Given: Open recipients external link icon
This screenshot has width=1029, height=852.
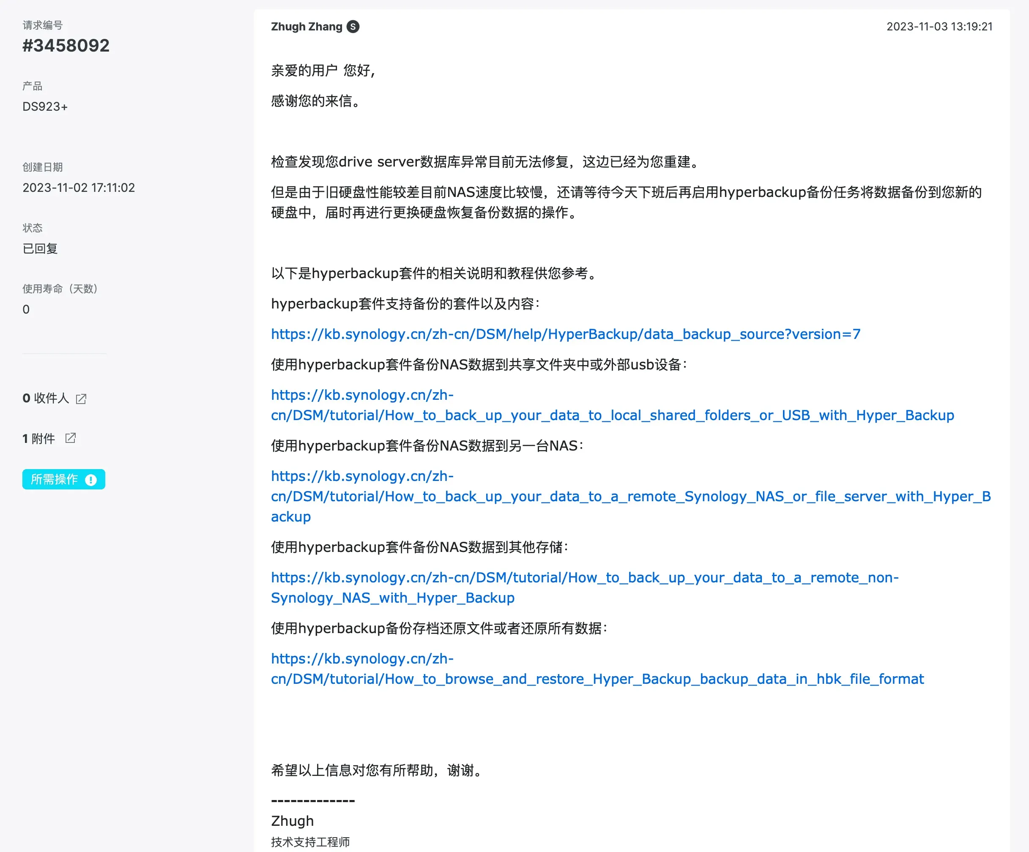Looking at the screenshot, I should [81, 399].
